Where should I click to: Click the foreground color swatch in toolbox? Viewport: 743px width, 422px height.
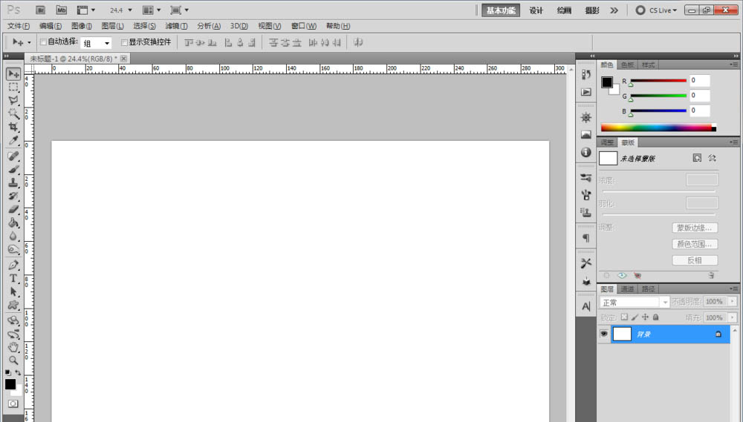click(10, 384)
